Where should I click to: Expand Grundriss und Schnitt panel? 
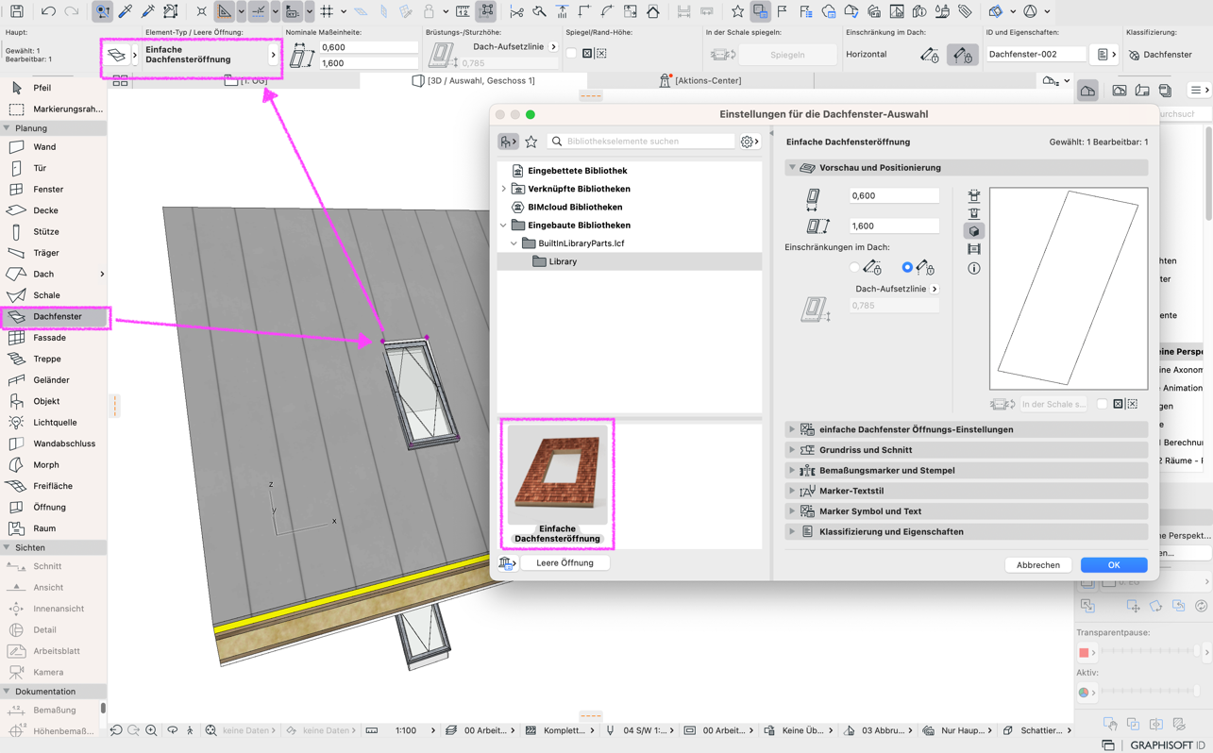[792, 450]
